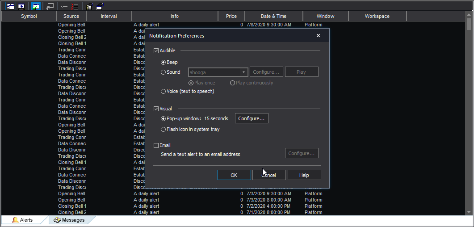The height and width of the screenshot is (227, 474).
Task: Click Platform in the 7/1/2020 row
Action: [314, 213]
